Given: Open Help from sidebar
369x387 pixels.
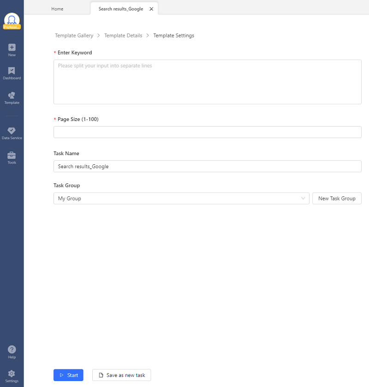Looking at the screenshot, I should (x=12, y=352).
